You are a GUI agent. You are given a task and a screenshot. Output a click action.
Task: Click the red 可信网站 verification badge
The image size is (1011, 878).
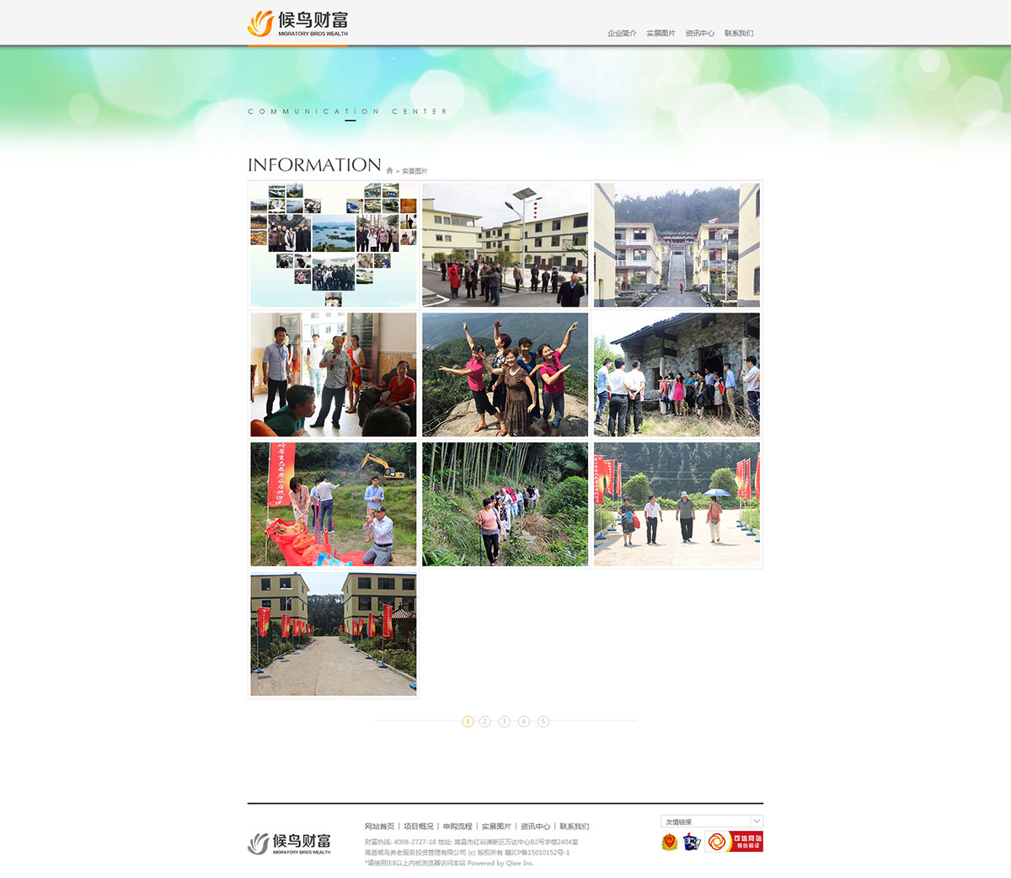point(734,842)
